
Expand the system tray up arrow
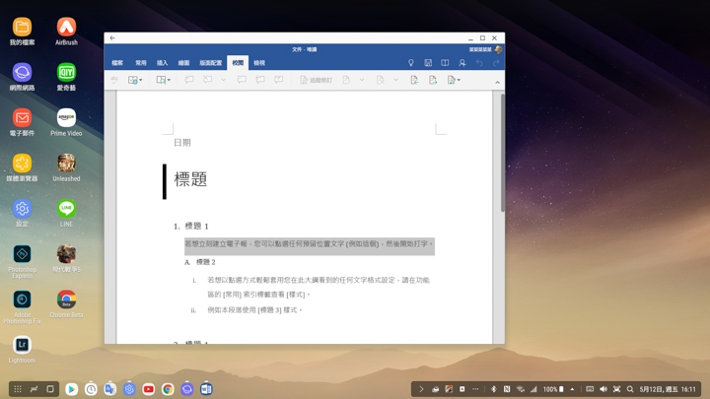pyautogui.click(x=572, y=389)
